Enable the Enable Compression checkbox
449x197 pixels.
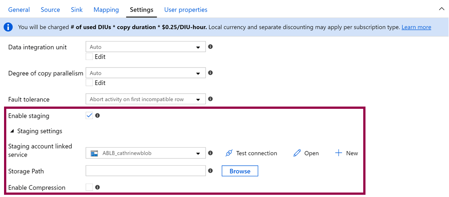tap(89, 188)
